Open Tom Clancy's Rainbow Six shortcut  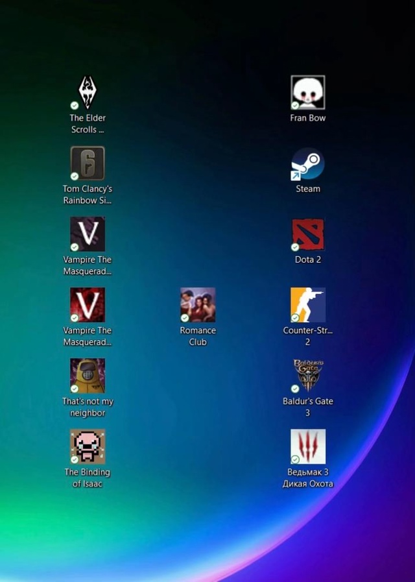[x=88, y=164]
